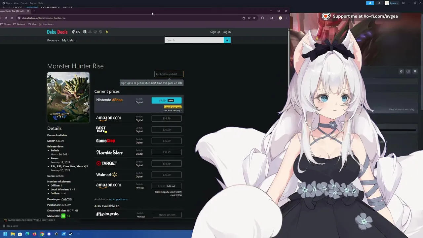423x238 pixels.
Task: Select the Nintendo Switch platform icon
Action: click(85, 32)
